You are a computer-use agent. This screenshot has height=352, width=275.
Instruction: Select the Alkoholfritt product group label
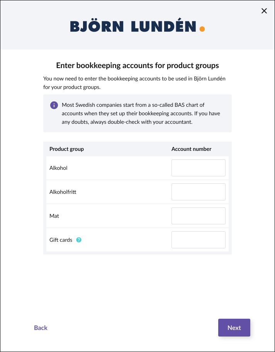[x=63, y=192]
